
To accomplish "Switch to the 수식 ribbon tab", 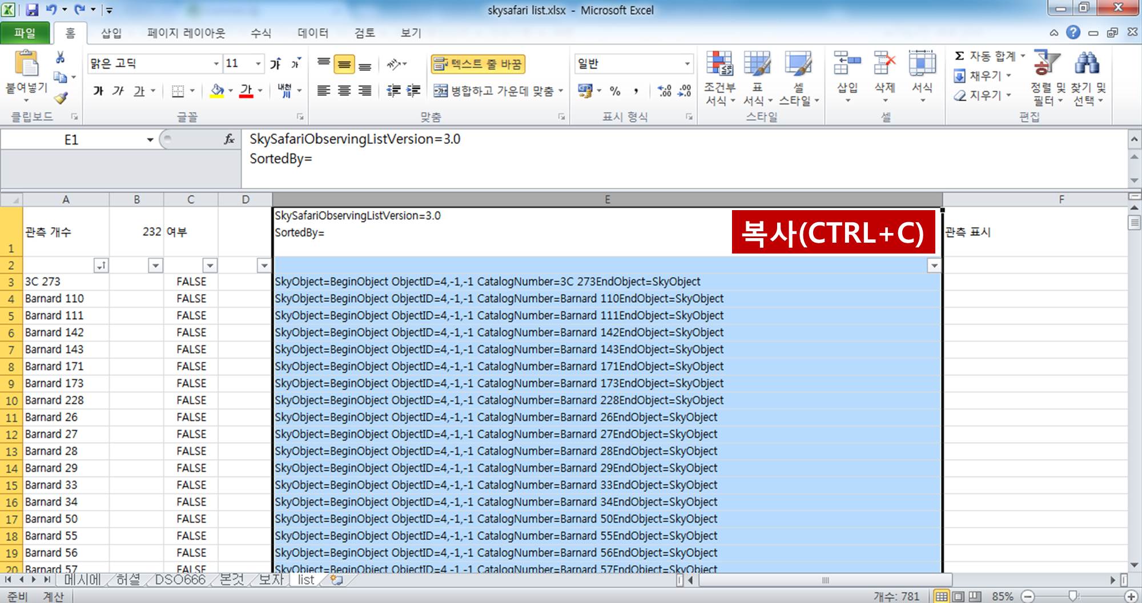I will (261, 33).
